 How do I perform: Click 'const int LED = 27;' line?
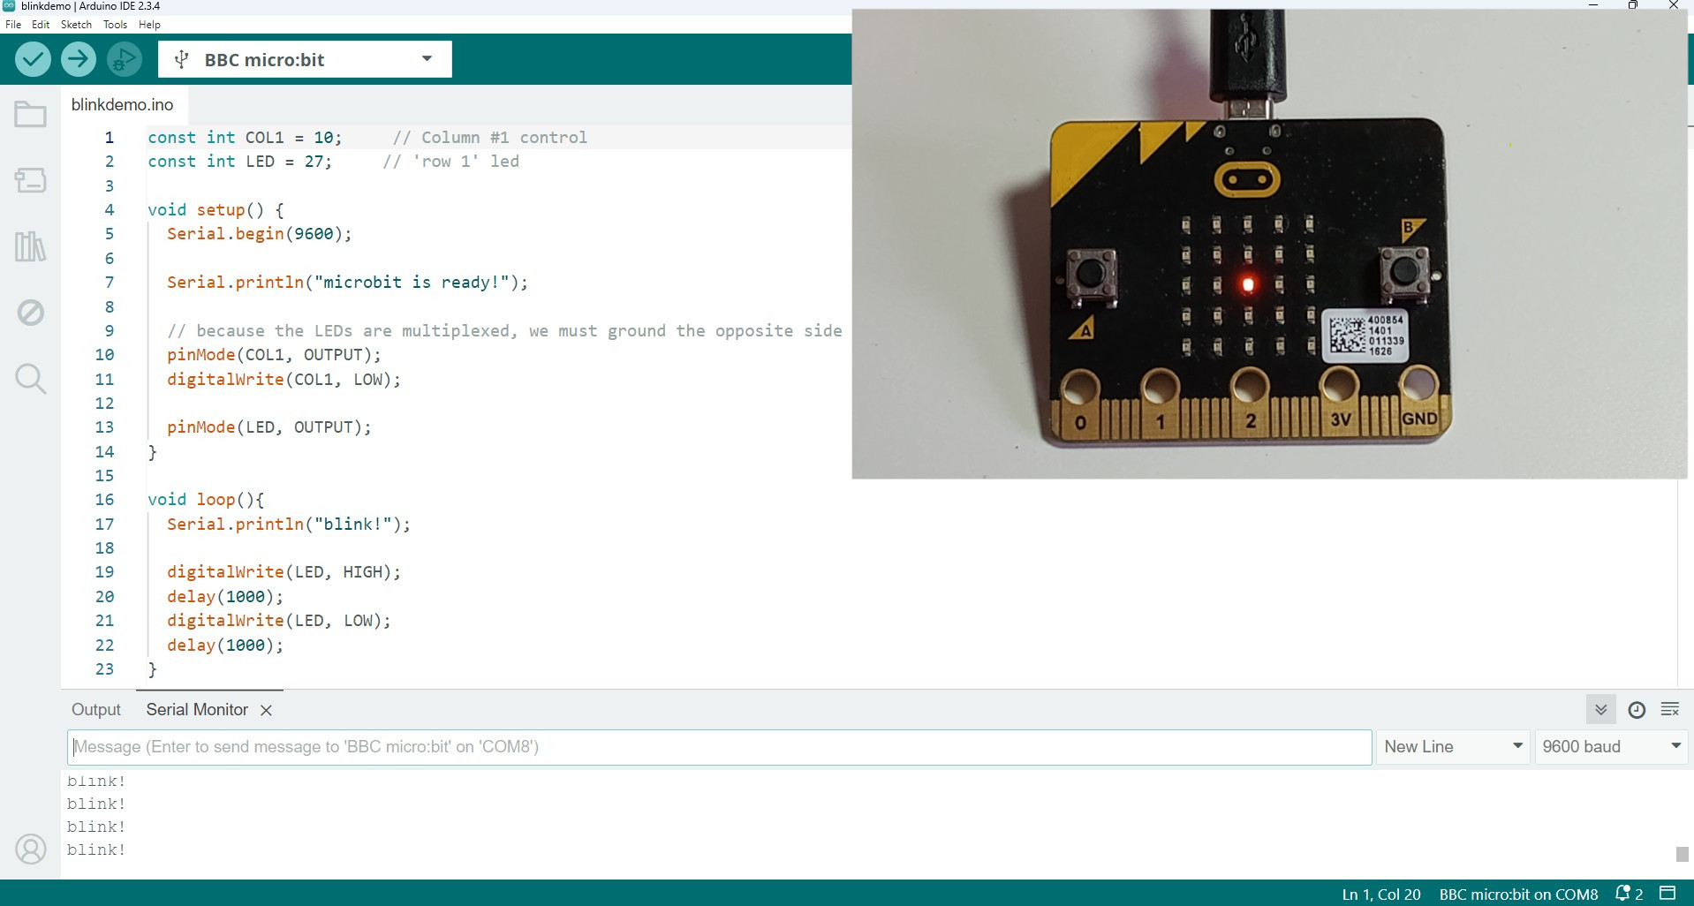(240, 162)
